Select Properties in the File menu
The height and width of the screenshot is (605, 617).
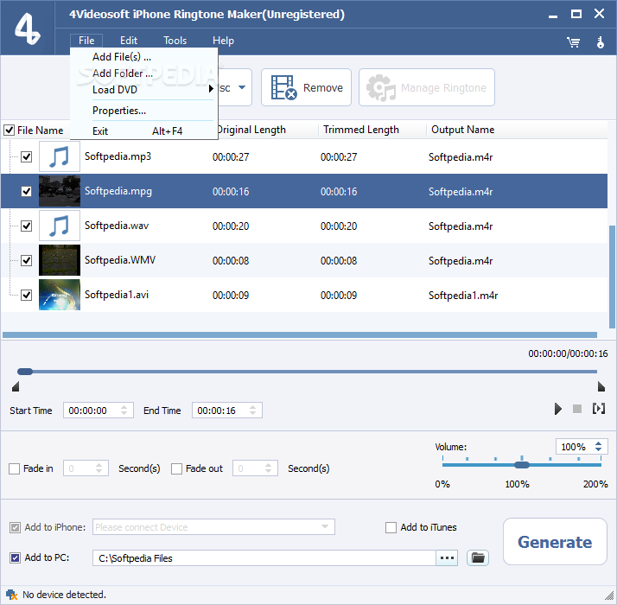[x=144, y=111]
